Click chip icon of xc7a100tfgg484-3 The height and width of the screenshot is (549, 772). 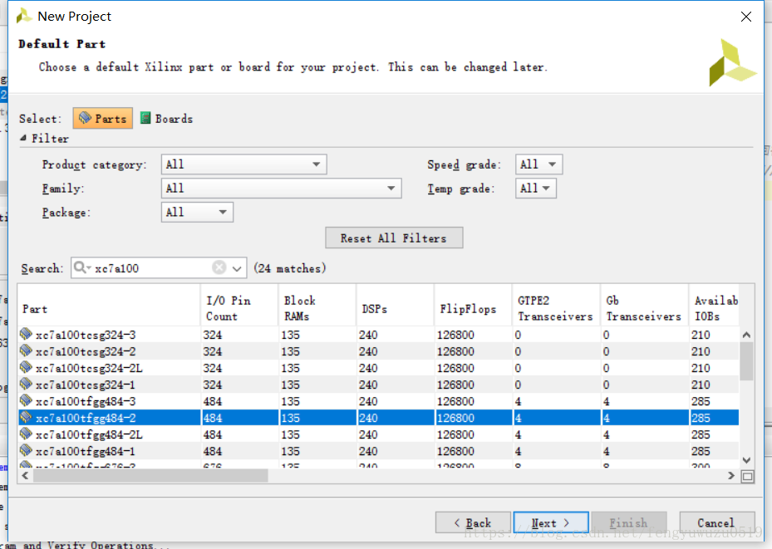click(26, 401)
